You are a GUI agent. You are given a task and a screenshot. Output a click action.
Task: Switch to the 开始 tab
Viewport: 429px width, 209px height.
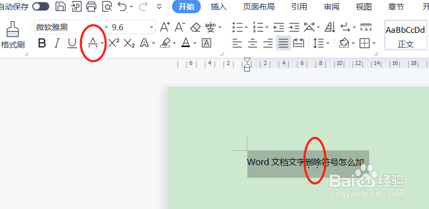click(x=186, y=6)
